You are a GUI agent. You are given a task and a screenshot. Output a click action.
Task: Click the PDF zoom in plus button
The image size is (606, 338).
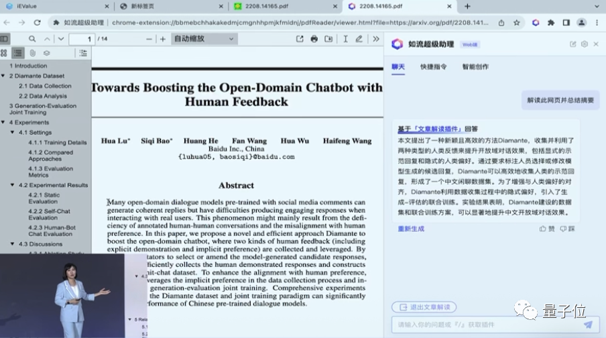point(162,39)
